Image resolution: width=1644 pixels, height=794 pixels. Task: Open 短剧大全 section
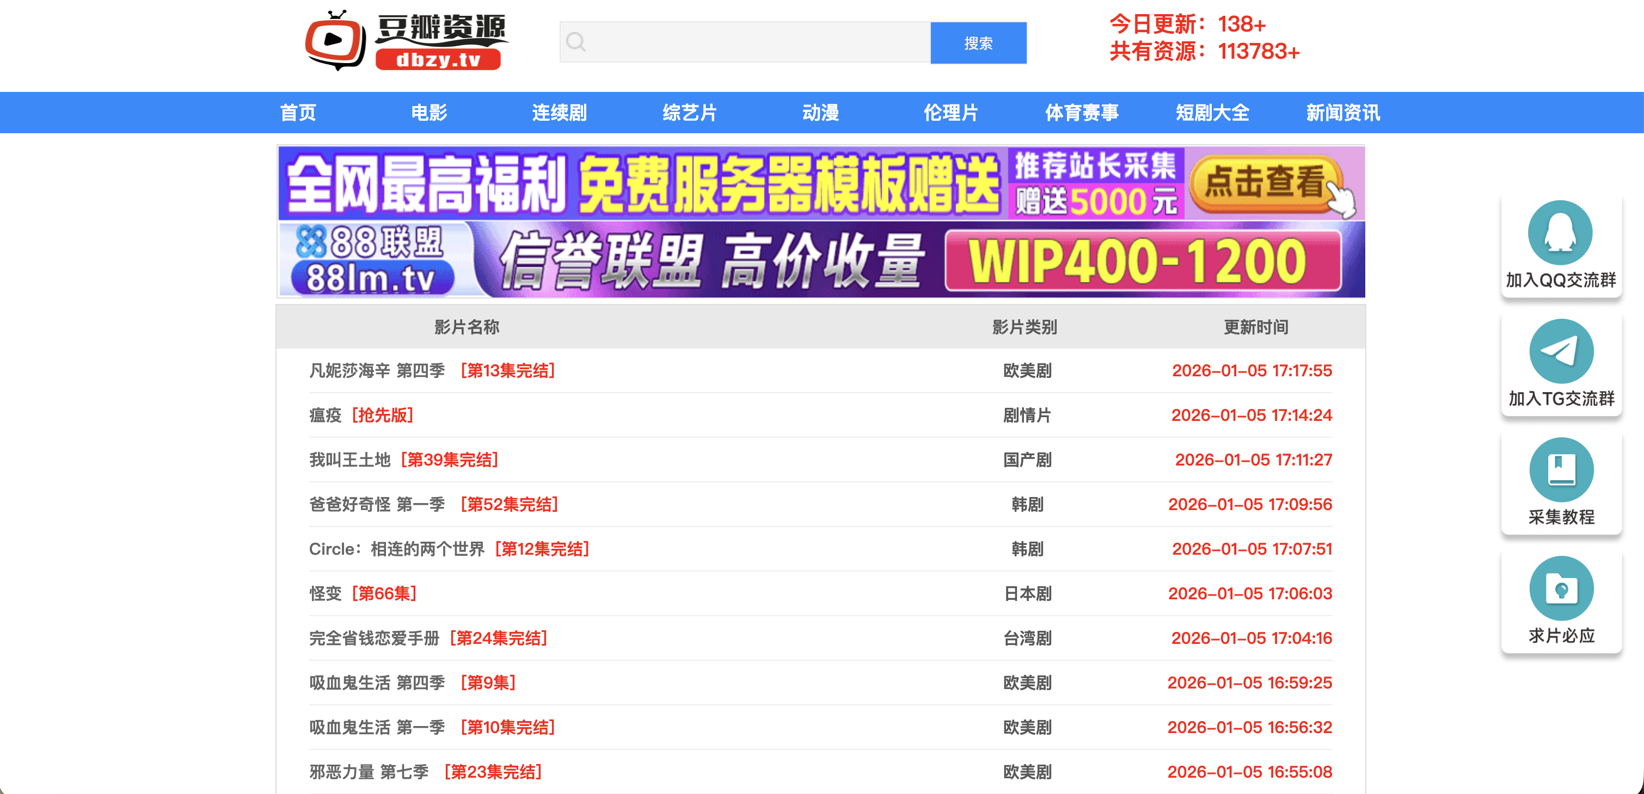pyautogui.click(x=1212, y=113)
